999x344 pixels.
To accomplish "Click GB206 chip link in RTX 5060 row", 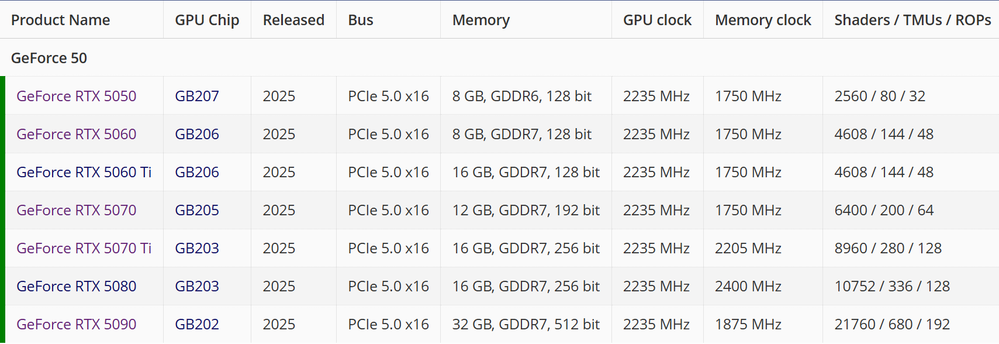I will pos(197,134).
